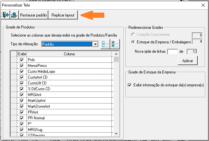Image resolution: width=209 pixels, height=141 pixels.
Task: Select Estoque da Empresa / Embalagens radio
Action: [133, 42]
